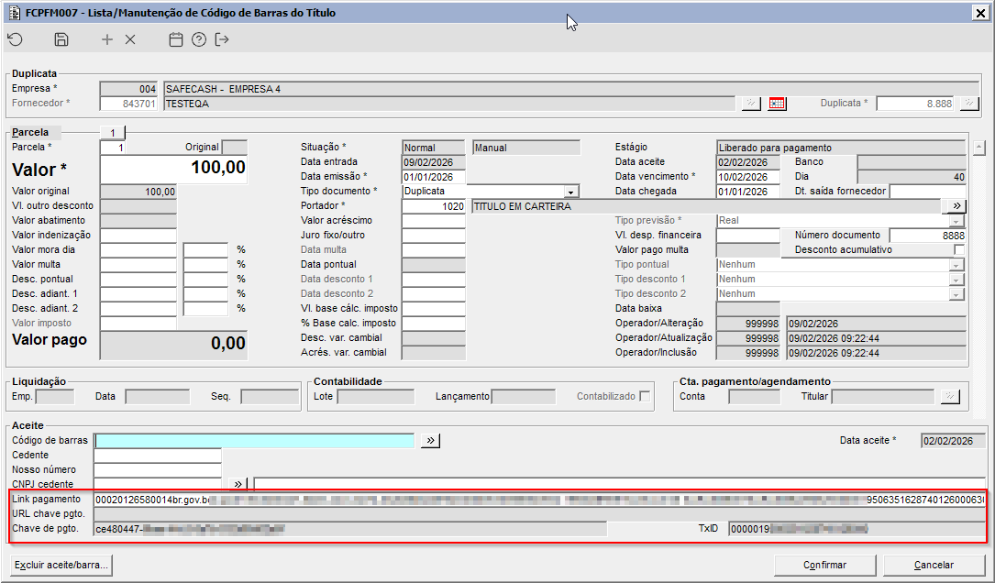This screenshot has width=995, height=583.
Task: Click the Cedente input field
Action: 158,455
